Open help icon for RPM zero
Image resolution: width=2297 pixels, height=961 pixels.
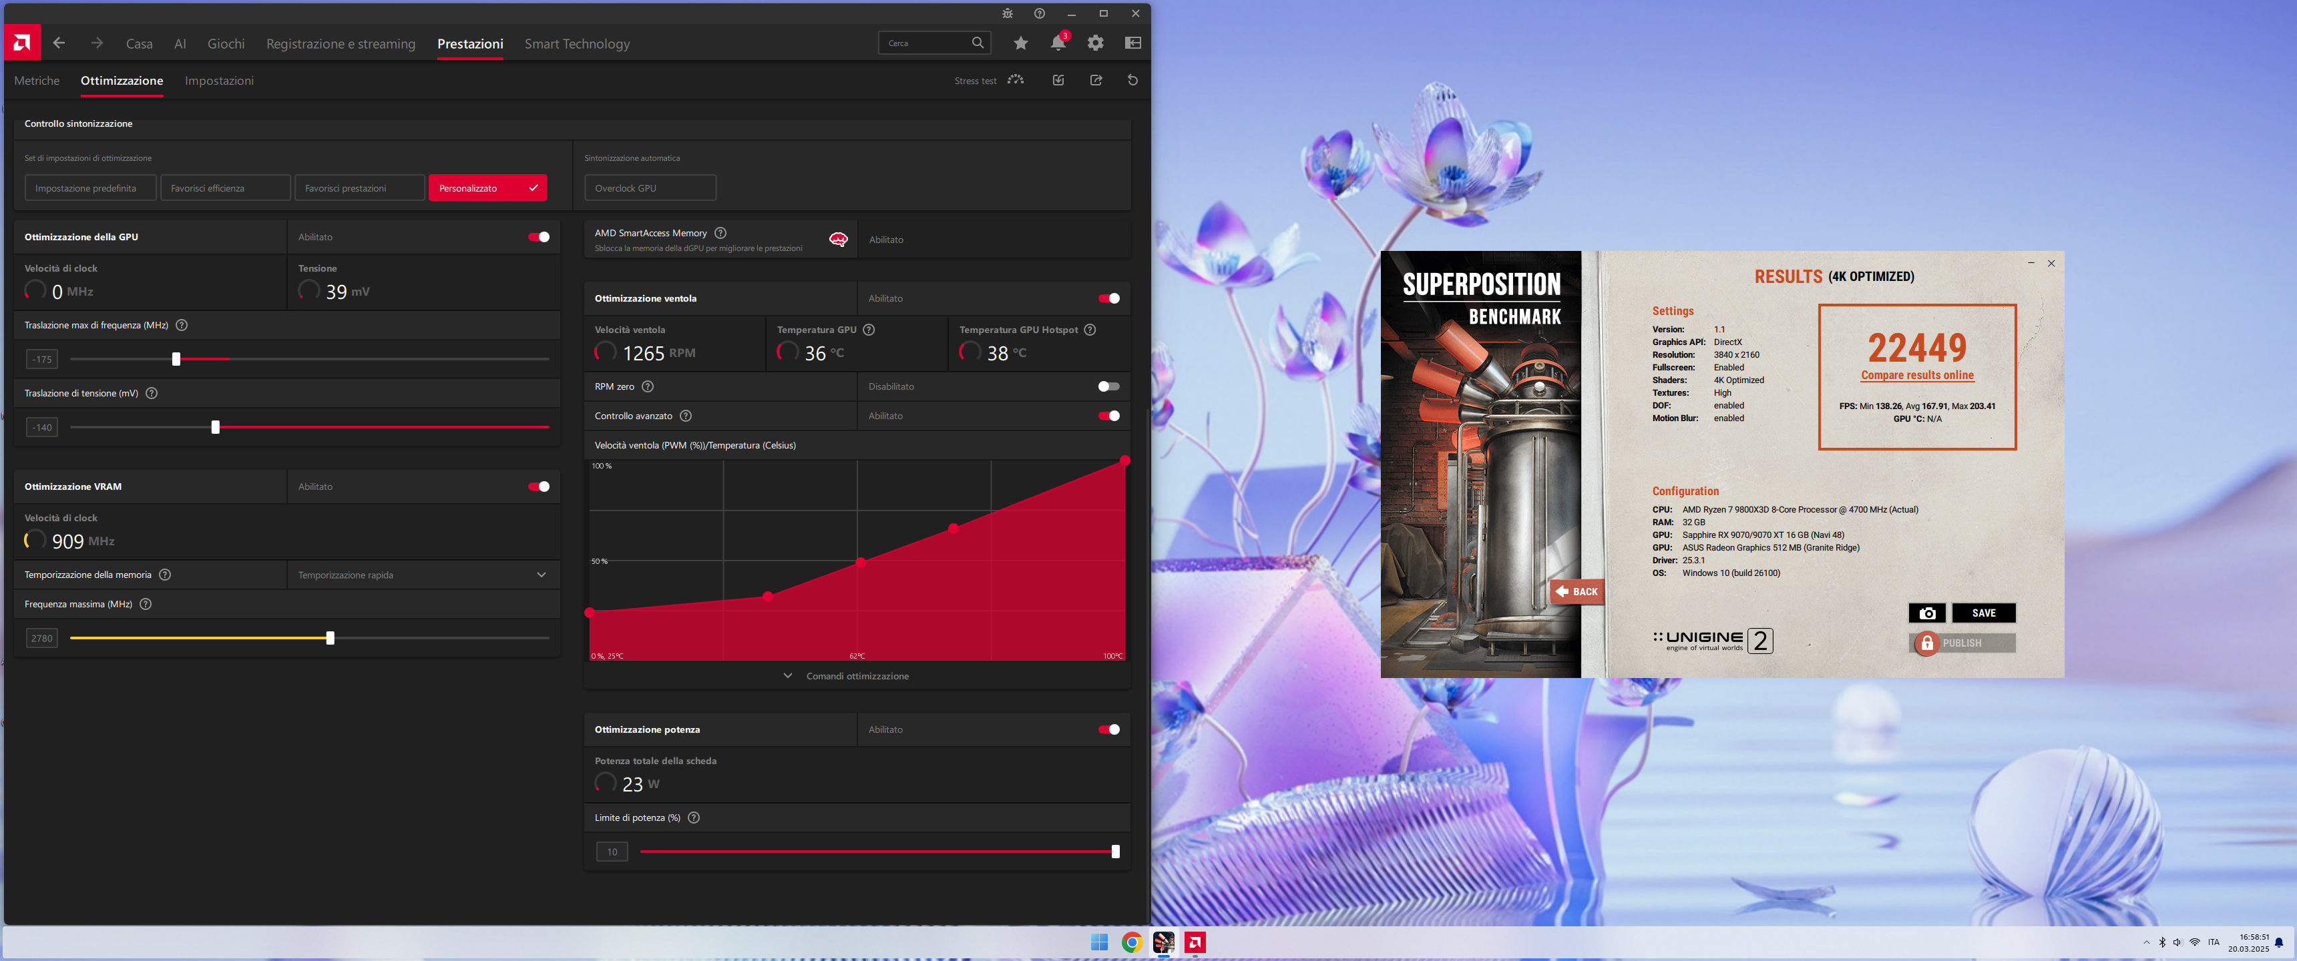[x=648, y=387]
